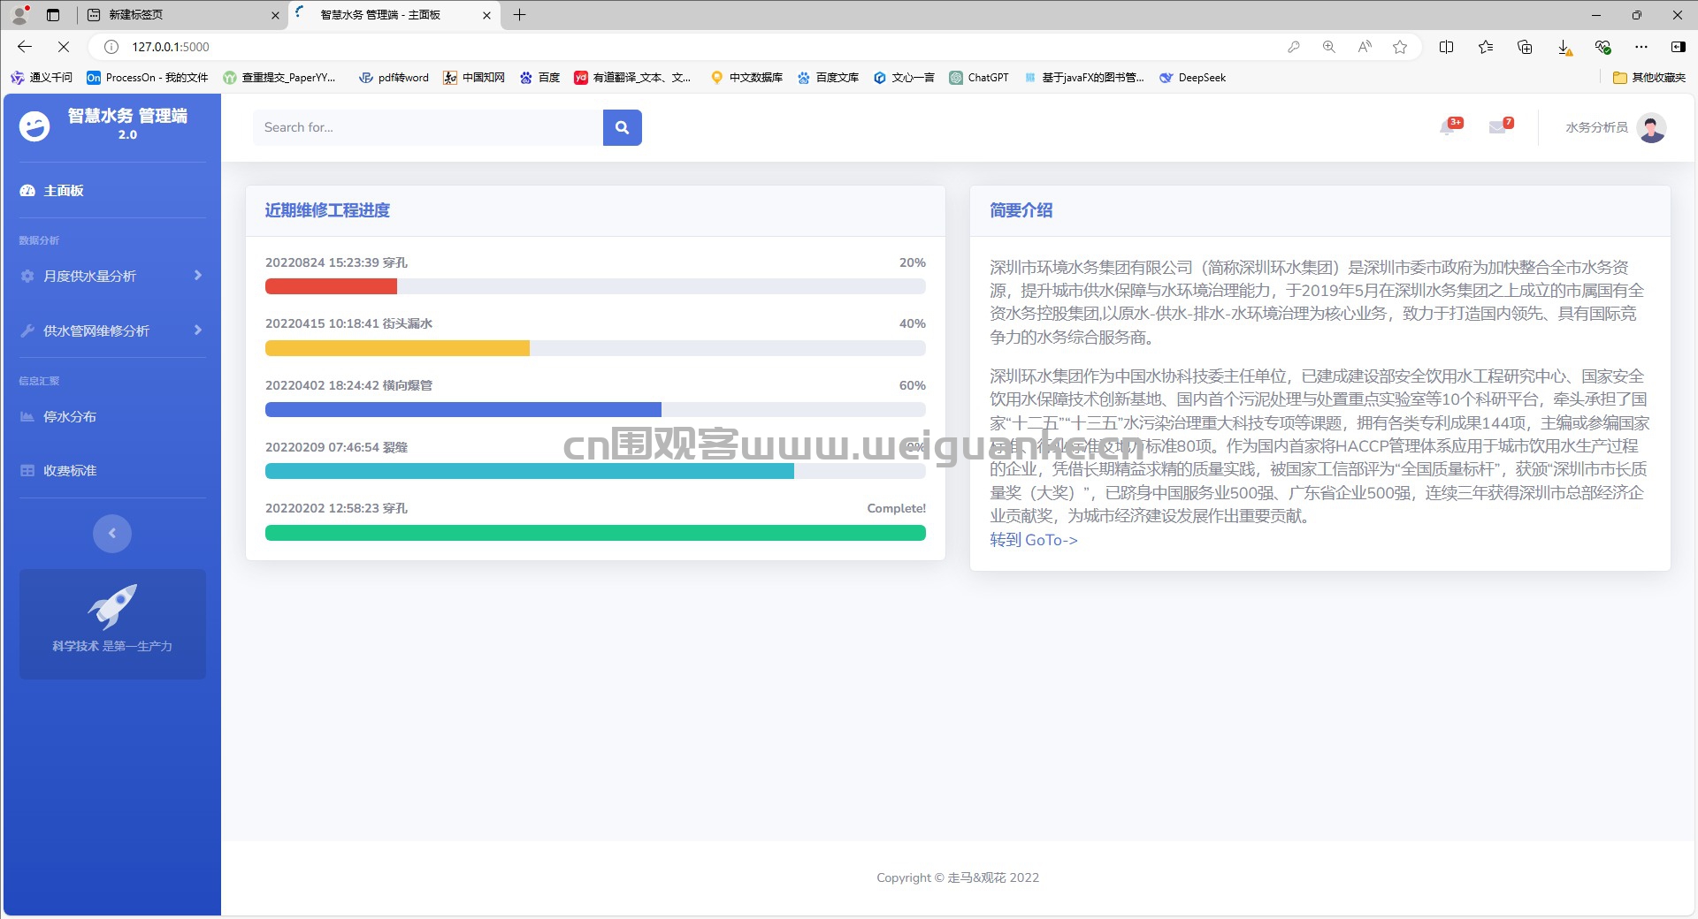This screenshot has height=919, width=1698.
Task: Click the blue search magnifier button
Action: [622, 127]
